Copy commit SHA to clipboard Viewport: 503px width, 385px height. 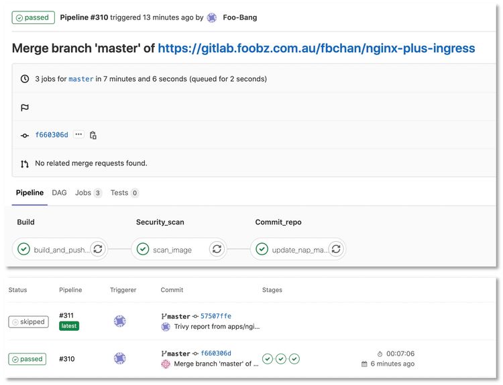(x=93, y=135)
